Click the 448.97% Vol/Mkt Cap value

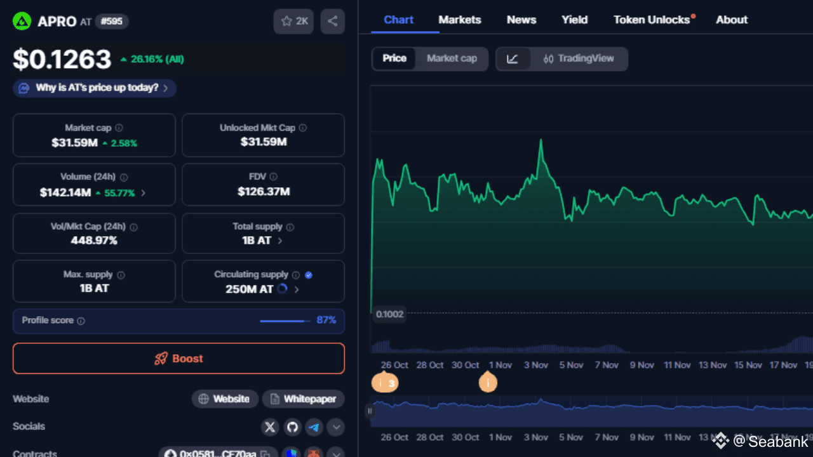(94, 241)
